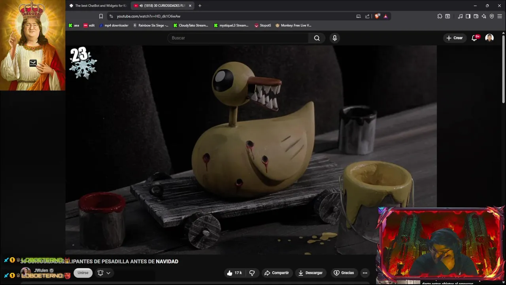Image resolution: width=506 pixels, height=285 pixels.
Task: Click the duck video player area
Action: [251, 150]
